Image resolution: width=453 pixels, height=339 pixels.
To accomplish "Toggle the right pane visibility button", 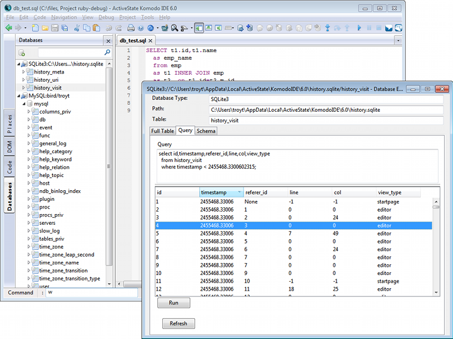I will click(x=218, y=28).
